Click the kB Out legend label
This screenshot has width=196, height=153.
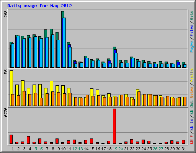[x=192, y=107]
